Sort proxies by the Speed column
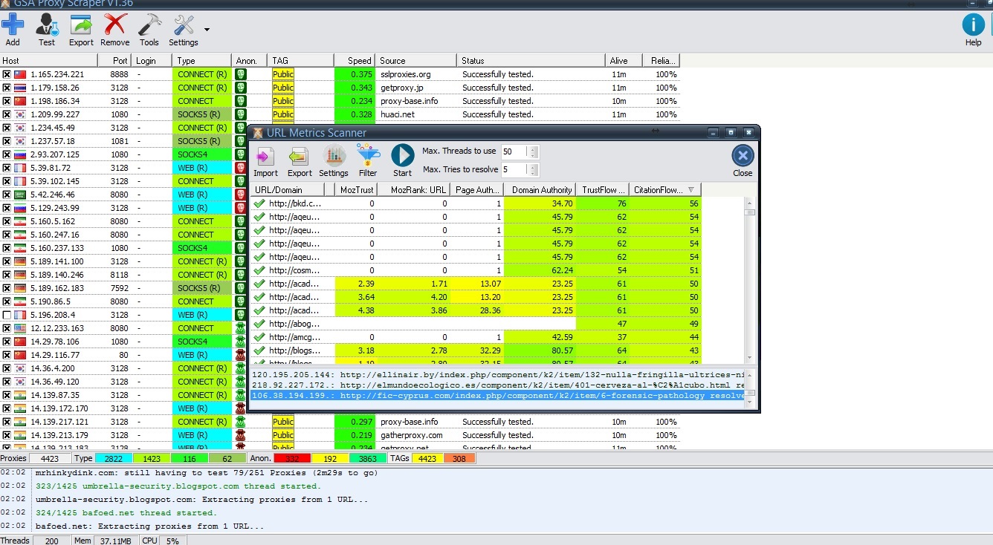The image size is (993, 545). pos(353,61)
